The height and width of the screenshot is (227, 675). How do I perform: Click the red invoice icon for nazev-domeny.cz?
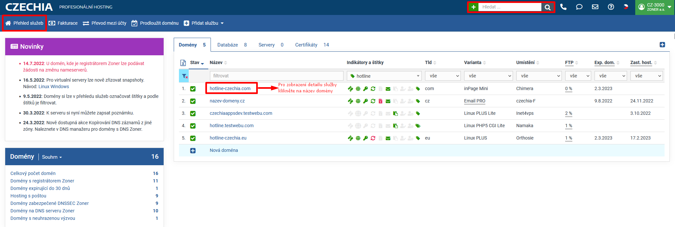point(380,101)
